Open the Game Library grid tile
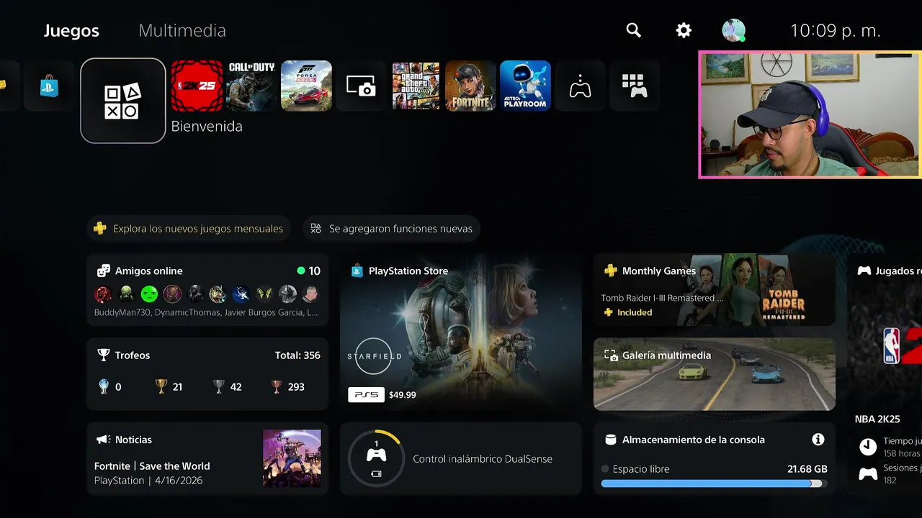Viewport: 922px width, 518px height. point(635,86)
